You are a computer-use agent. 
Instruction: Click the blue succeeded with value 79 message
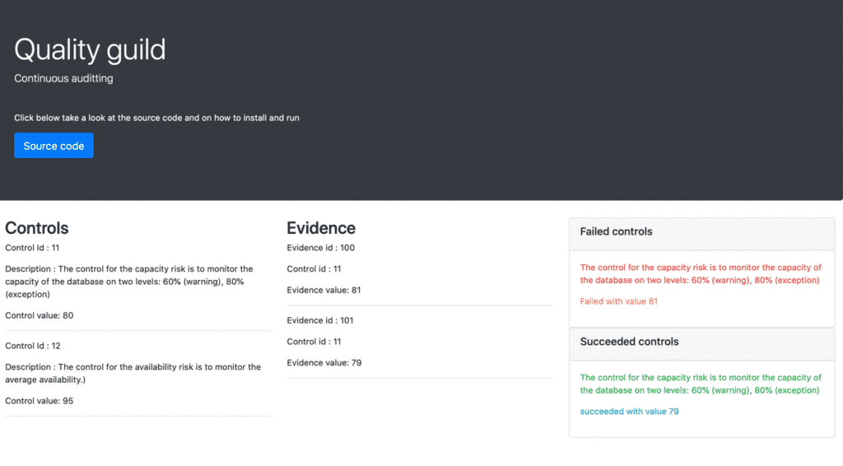pyautogui.click(x=629, y=411)
